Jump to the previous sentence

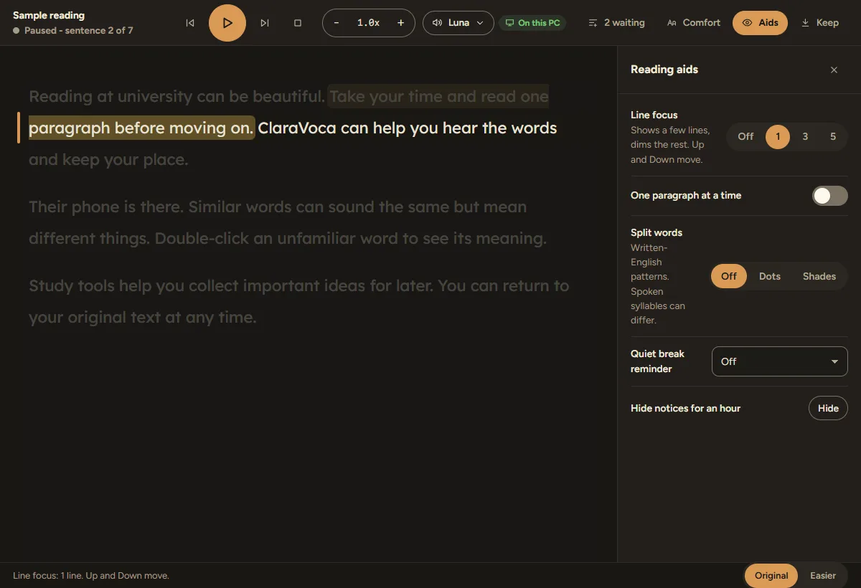(190, 23)
